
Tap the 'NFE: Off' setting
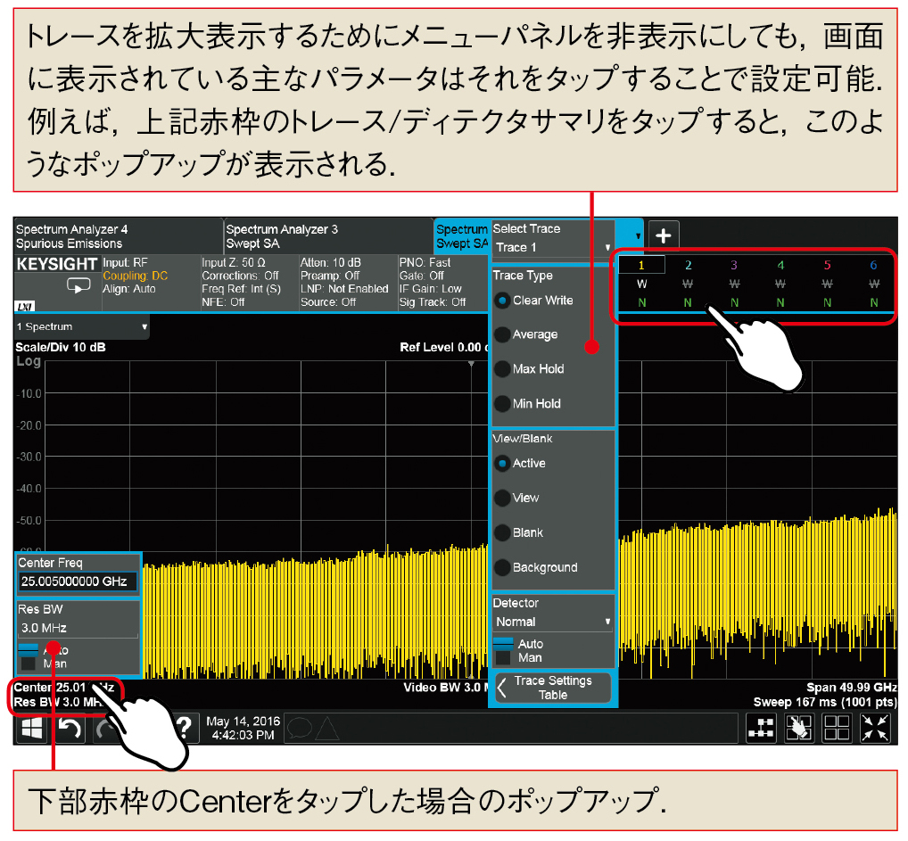tap(224, 302)
